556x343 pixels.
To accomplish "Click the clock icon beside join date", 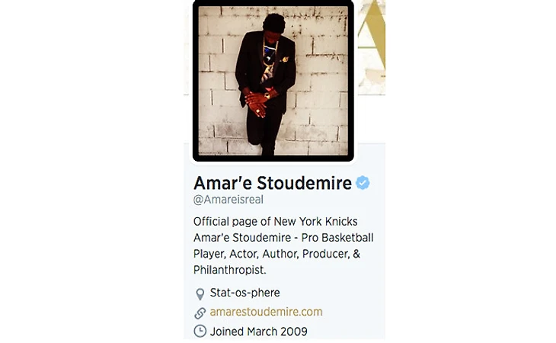I will coord(200,332).
